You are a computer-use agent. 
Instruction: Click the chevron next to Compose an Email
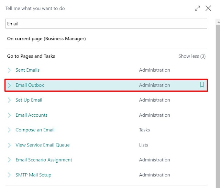tap(9, 130)
